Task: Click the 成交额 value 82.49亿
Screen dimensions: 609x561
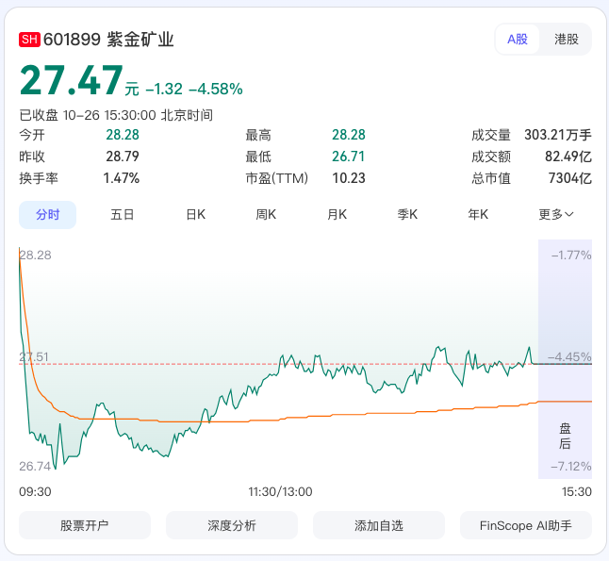Action: [x=568, y=157]
